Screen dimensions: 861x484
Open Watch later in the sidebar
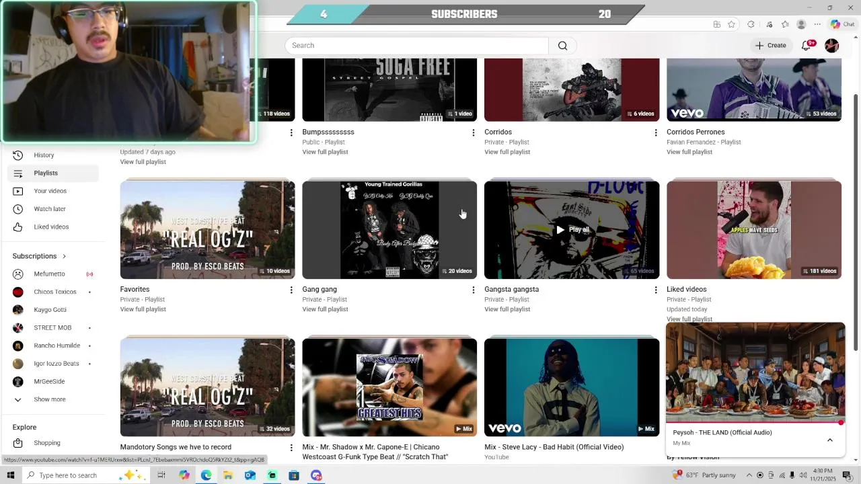click(x=53, y=209)
